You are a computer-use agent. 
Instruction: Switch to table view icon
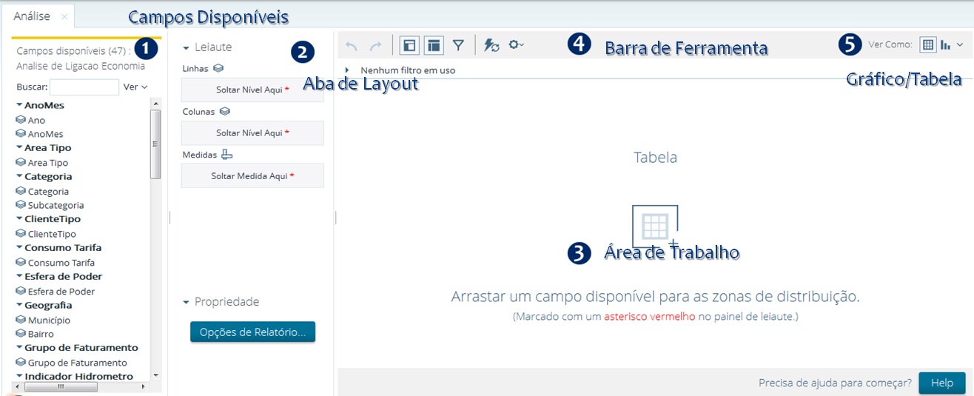[927, 45]
